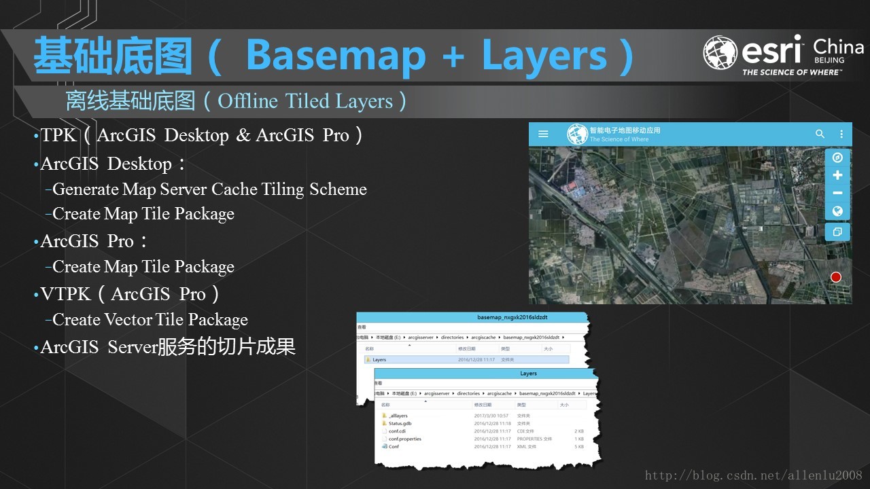Tap the stacked layers button on map

click(837, 232)
